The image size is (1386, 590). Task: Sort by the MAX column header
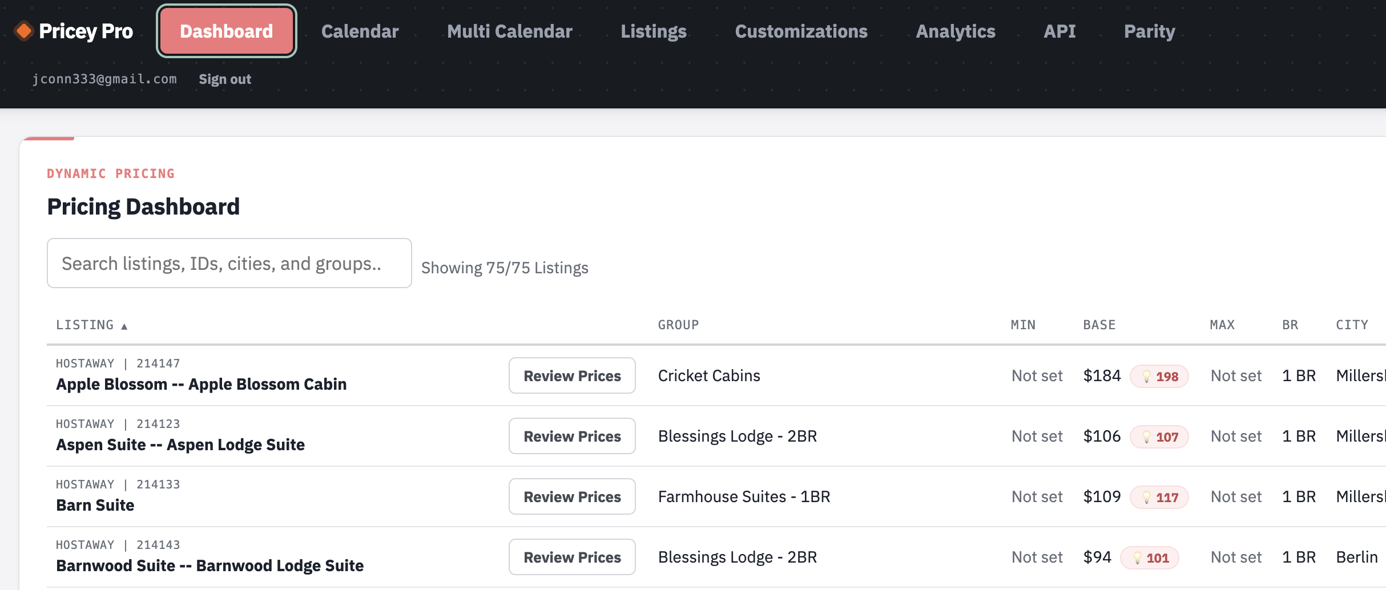[1223, 325]
